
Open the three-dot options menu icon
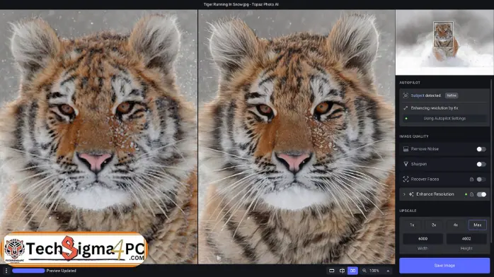click(6, 271)
